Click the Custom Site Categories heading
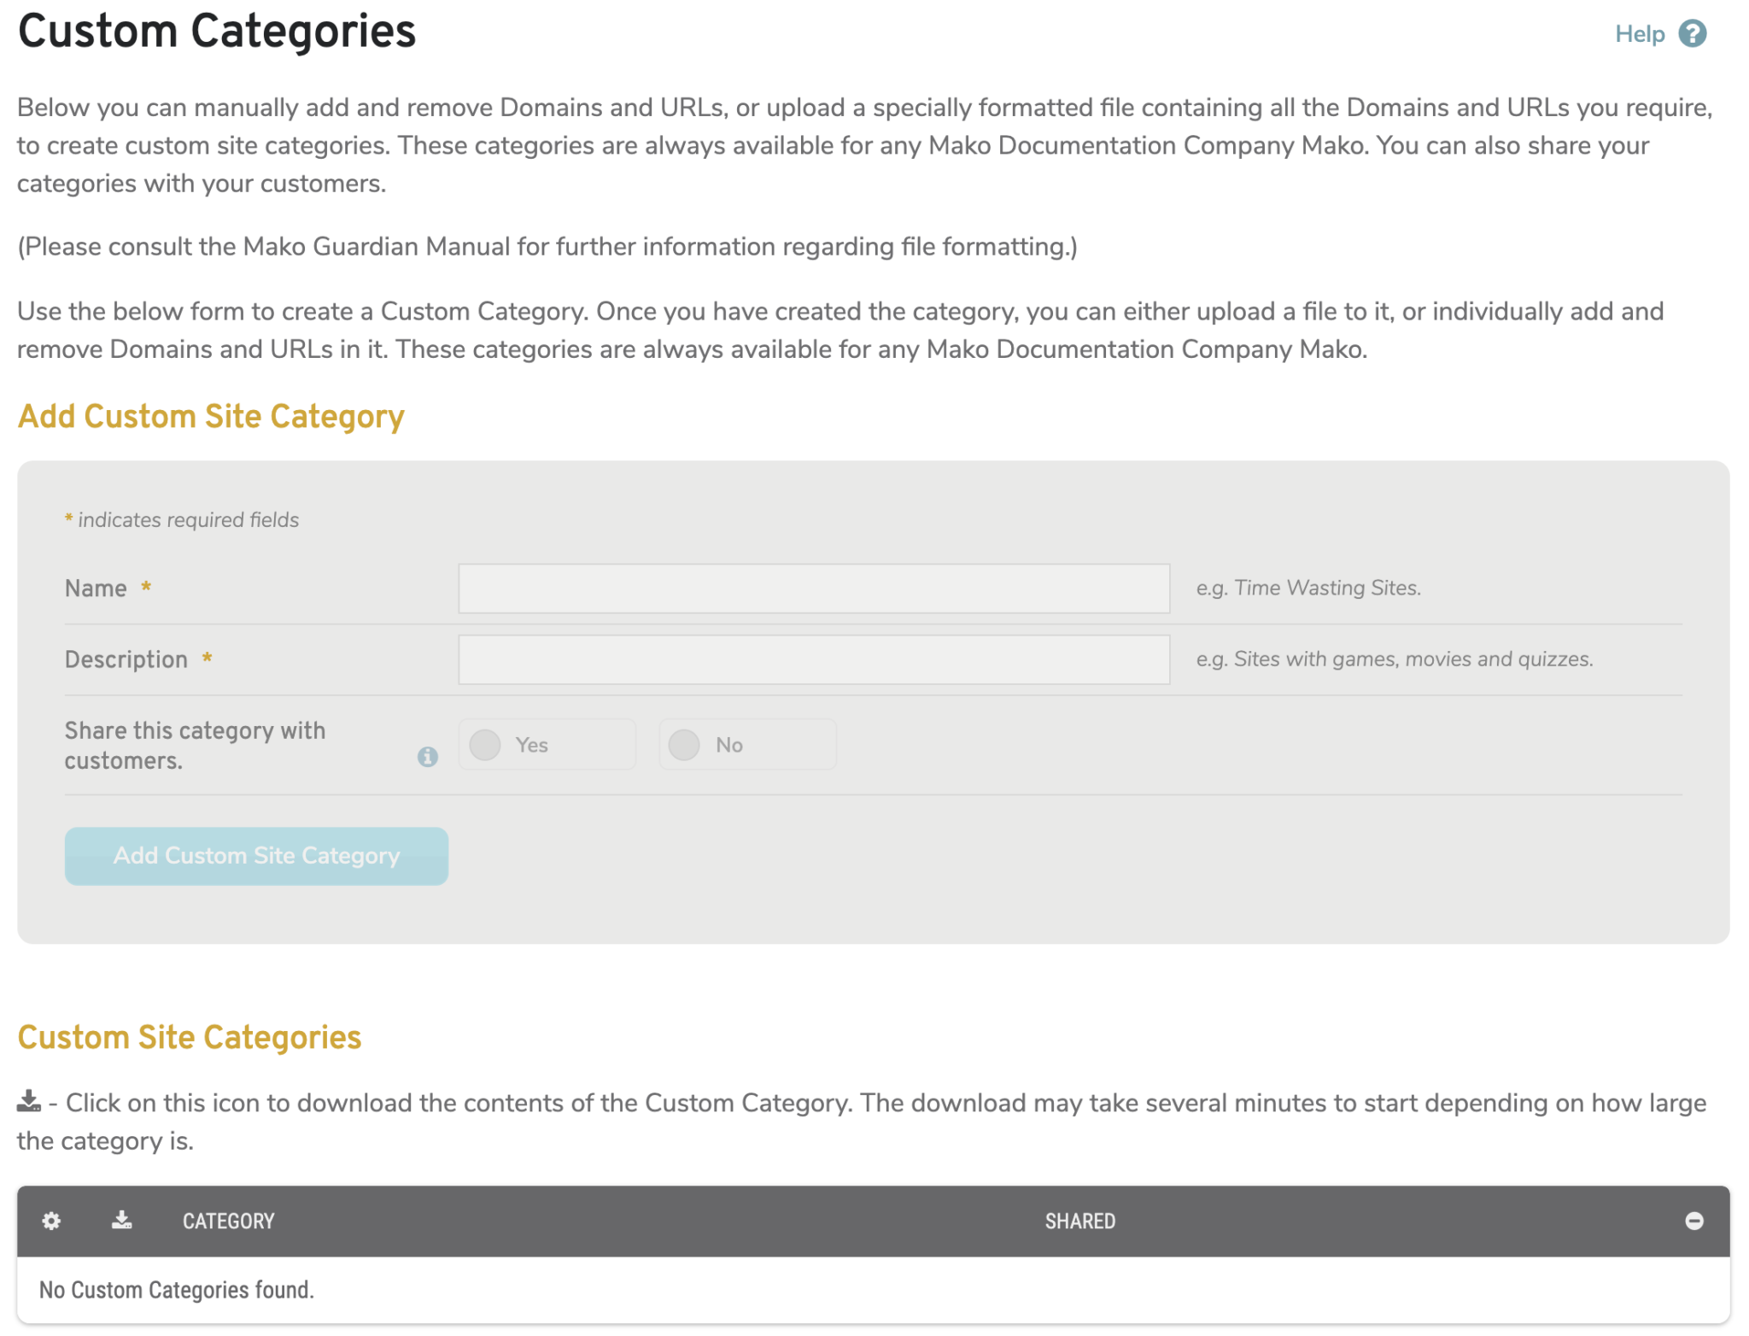The width and height of the screenshot is (1749, 1336). (x=190, y=1037)
